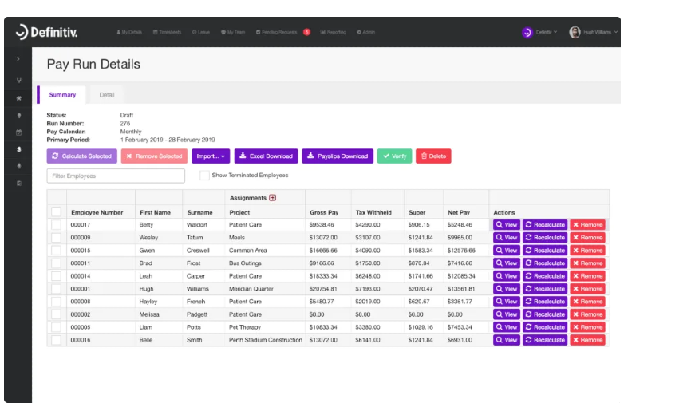Select checkbox for employee 000008 Hayley
This screenshot has height=419, width=699.
[x=56, y=302]
